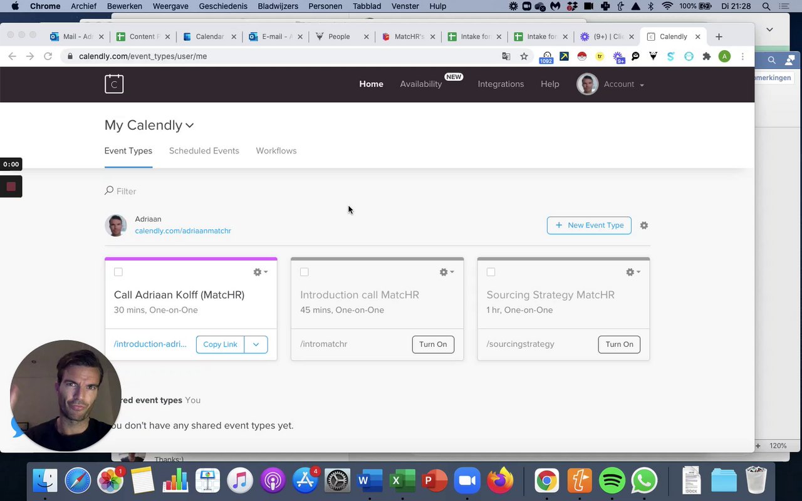Click the New Event Type button
Screen dimensions: 802x501
click(x=589, y=225)
